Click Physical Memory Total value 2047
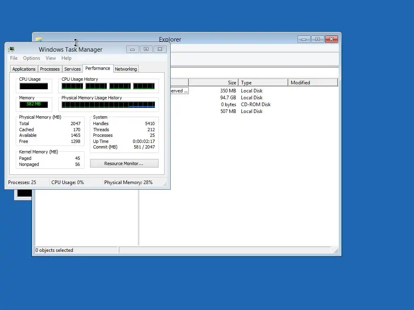 coord(76,124)
